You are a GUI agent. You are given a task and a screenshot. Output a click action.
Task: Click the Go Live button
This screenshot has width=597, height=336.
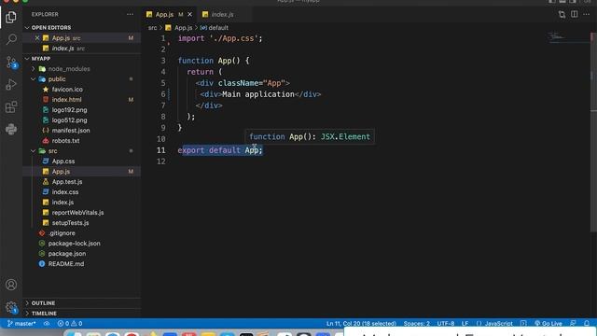(x=548, y=324)
